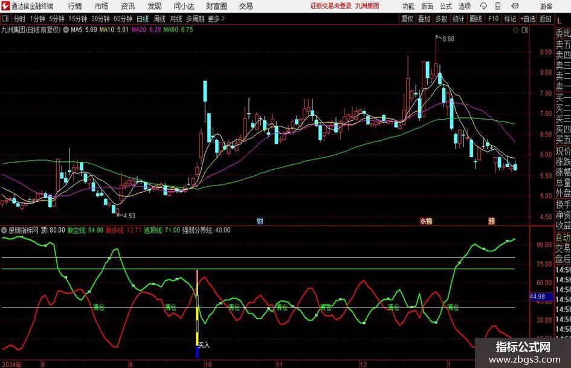Viewport: 571px width, 368px height.
Task: Click the 2024年 date axis label
Action: click(x=12, y=364)
